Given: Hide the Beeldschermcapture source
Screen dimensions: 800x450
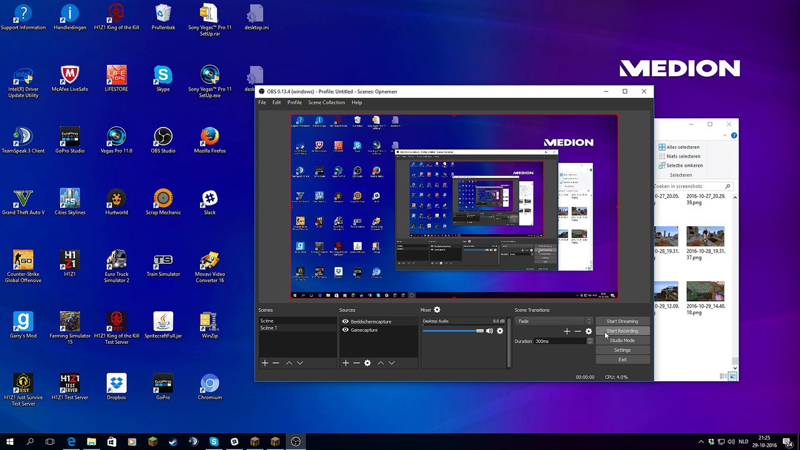Looking at the screenshot, I should click(345, 322).
